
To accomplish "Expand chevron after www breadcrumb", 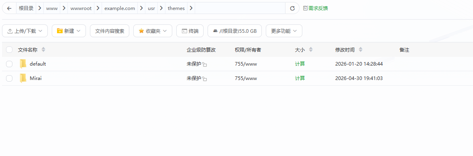I will (x=64, y=8).
